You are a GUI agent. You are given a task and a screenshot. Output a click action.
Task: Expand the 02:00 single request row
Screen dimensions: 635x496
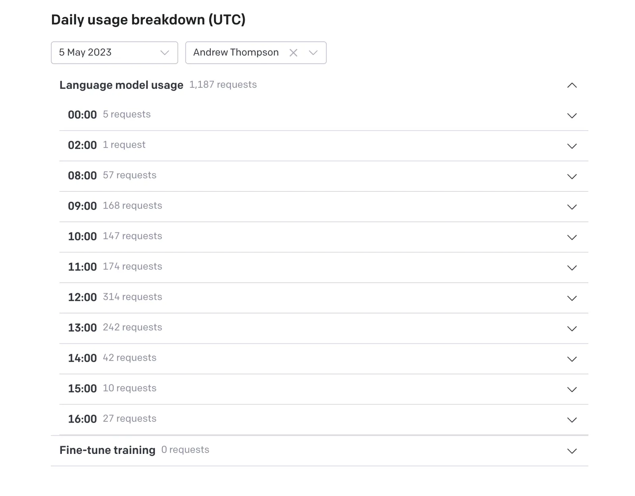pos(572,146)
